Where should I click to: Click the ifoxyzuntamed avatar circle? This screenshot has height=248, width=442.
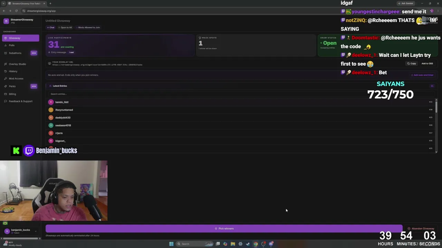pyautogui.click(x=51, y=110)
